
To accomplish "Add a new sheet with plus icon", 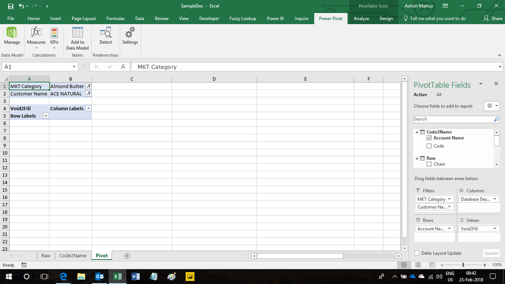I will click(x=127, y=256).
